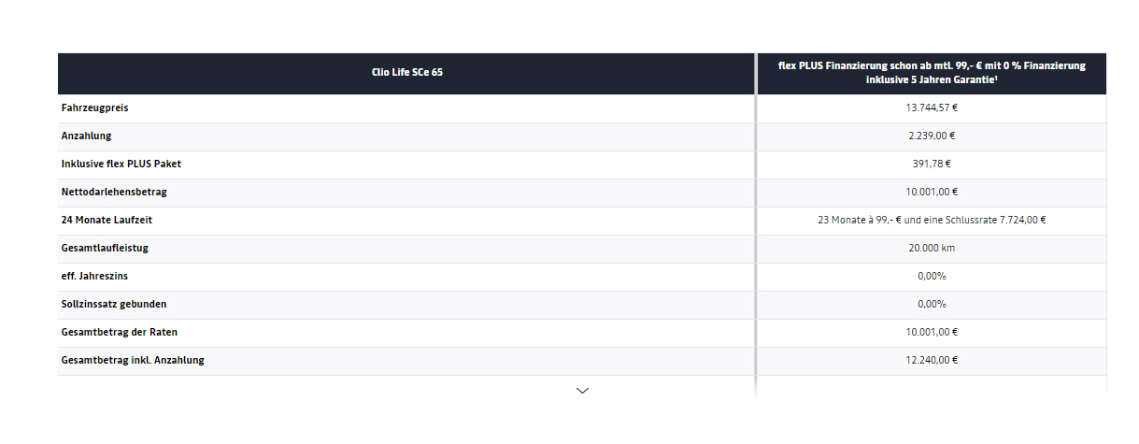
Task: Click the Inklusive flex PLUS Paket label
Action: point(121,165)
